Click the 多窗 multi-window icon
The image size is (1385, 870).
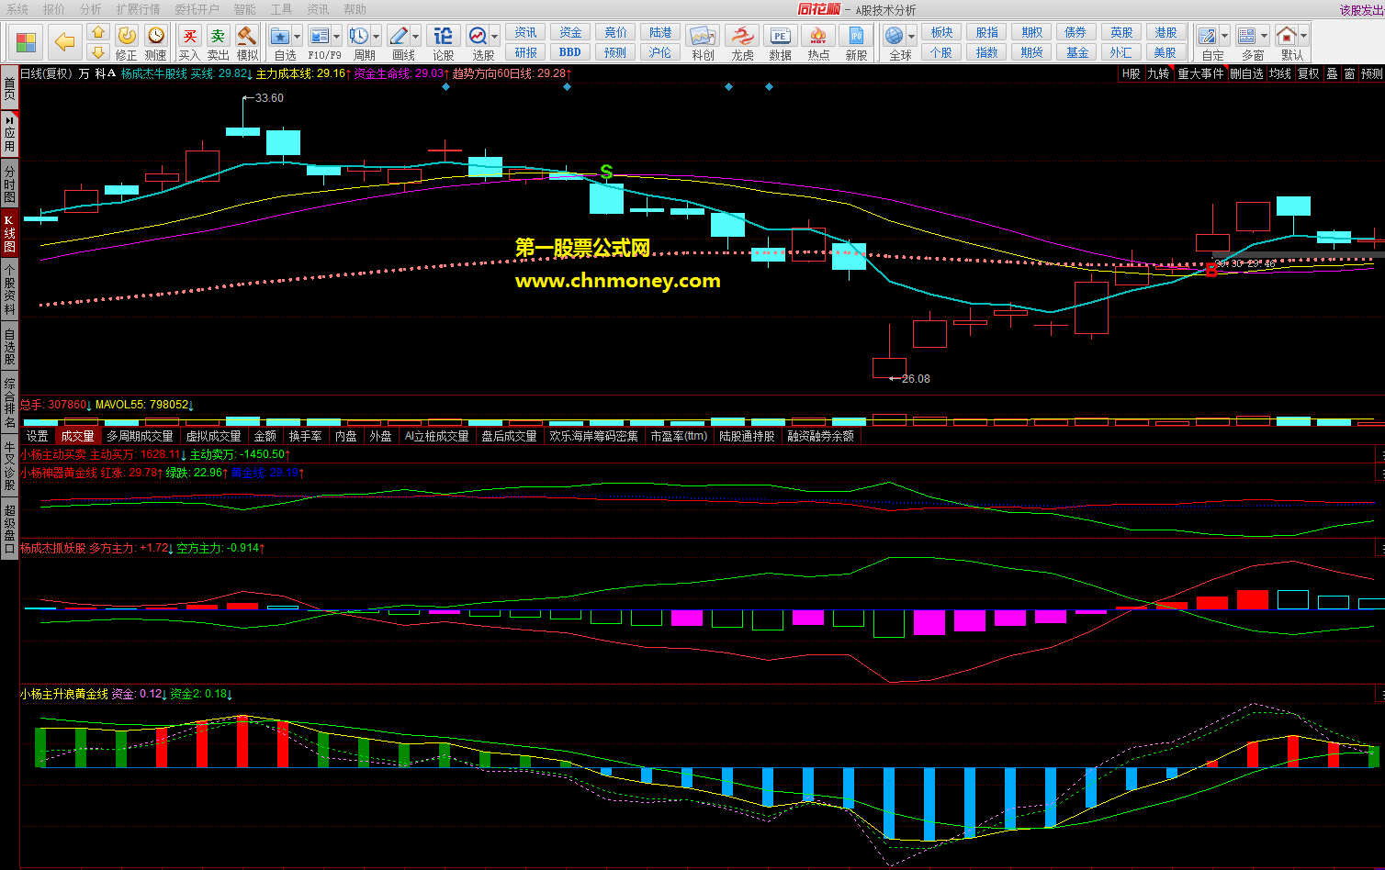click(x=1246, y=36)
